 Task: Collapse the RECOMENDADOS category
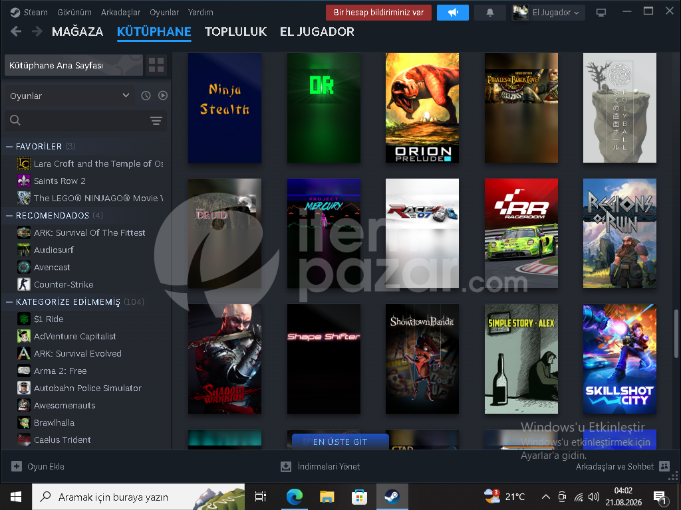click(x=9, y=216)
